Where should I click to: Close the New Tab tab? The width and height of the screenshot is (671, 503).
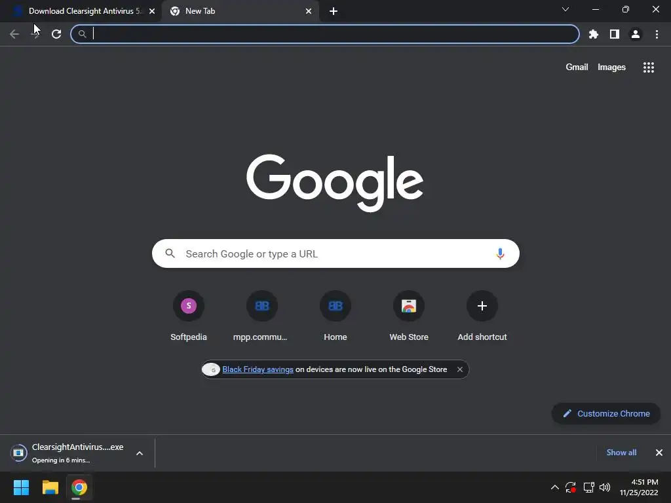click(x=309, y=11)
